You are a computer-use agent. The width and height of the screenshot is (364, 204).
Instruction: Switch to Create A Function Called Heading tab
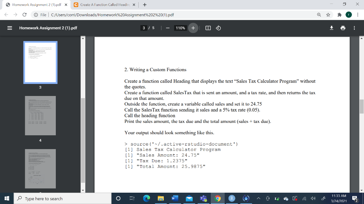coord(105,5)
